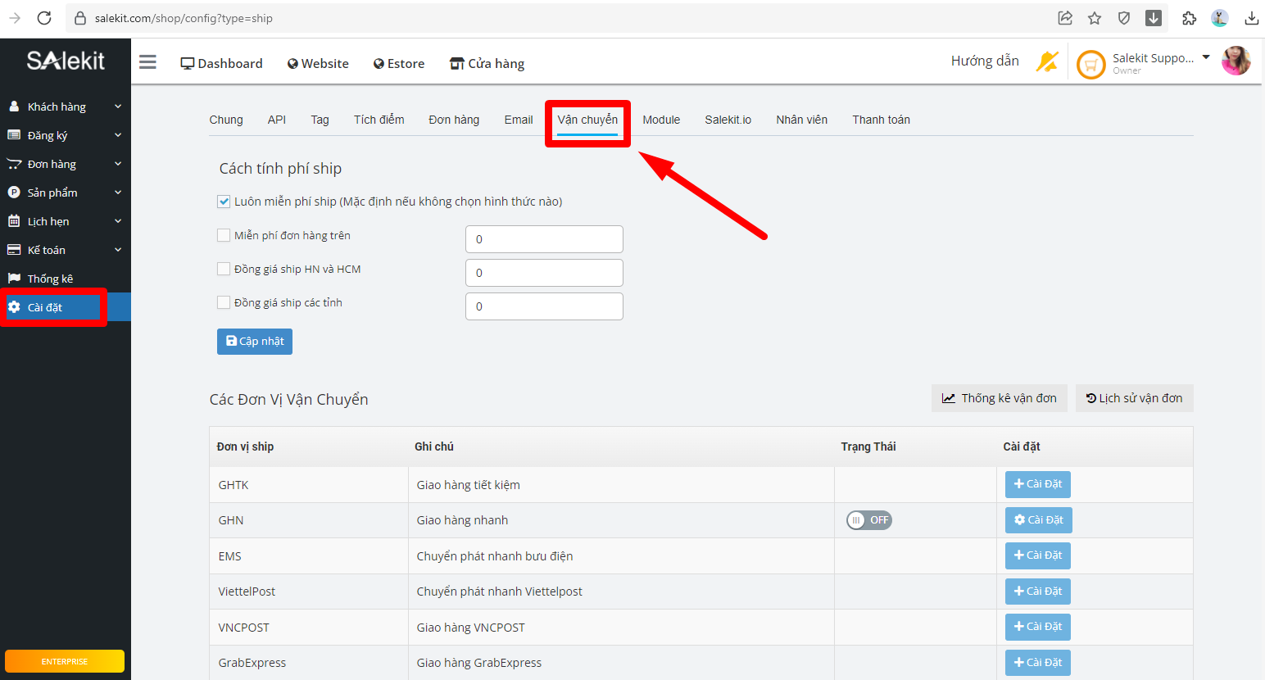Click Cài Đặt for GHTK
1265x680 pixels.
coord(1038,484)
